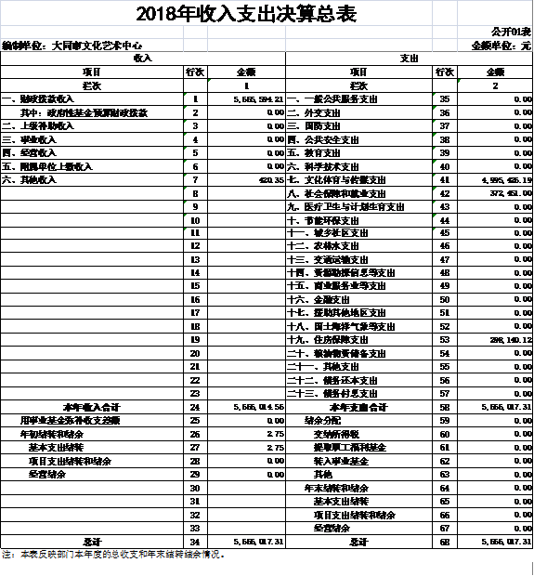
Task: Select the 公开01表 label cell
Action: (x=511, y=32)
